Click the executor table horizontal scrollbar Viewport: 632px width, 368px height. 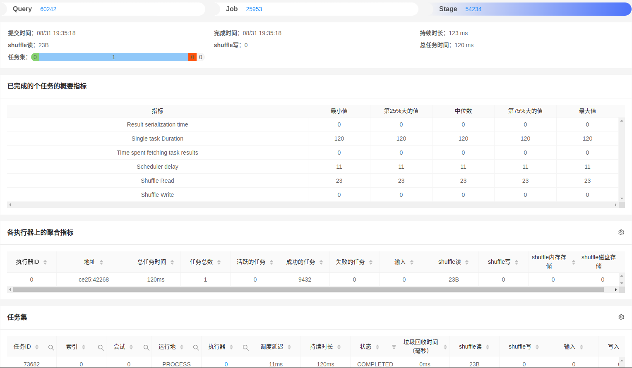pos(308,289)
